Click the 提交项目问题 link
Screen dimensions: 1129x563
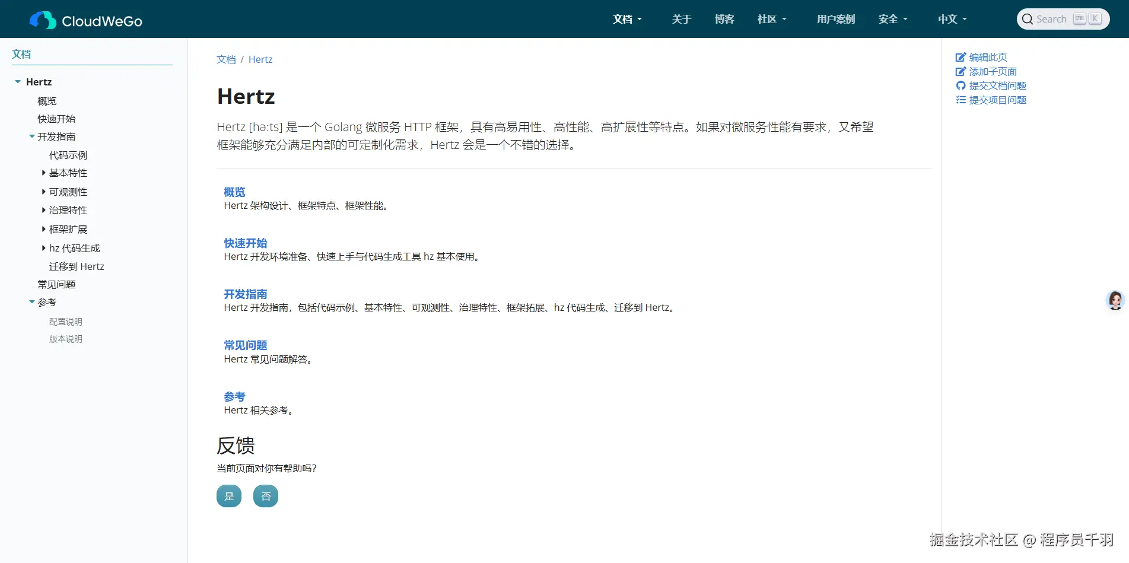point(998,100)
